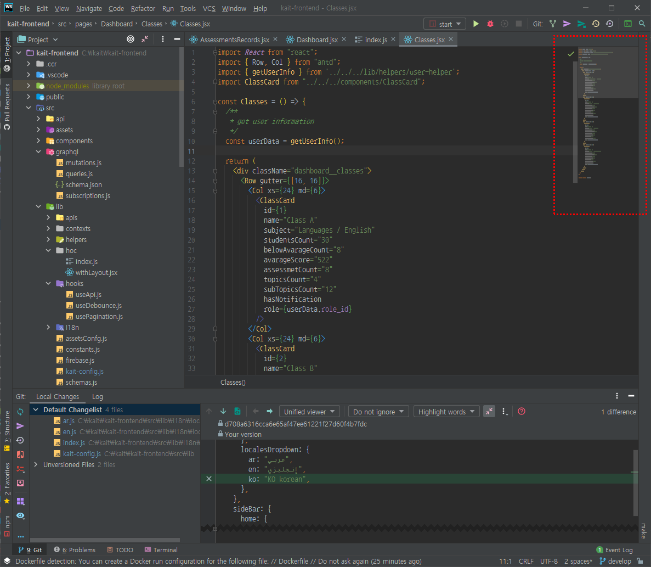Expand the Unversioned Files node
651x567 pixels.
pyautogui.click(x=36, y=465)
